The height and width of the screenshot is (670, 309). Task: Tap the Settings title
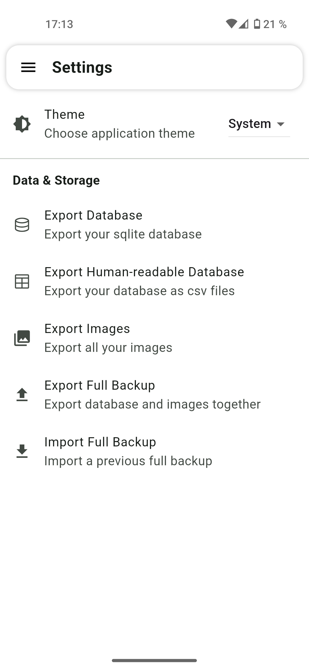pyautogui.click(x=82, y=68)
